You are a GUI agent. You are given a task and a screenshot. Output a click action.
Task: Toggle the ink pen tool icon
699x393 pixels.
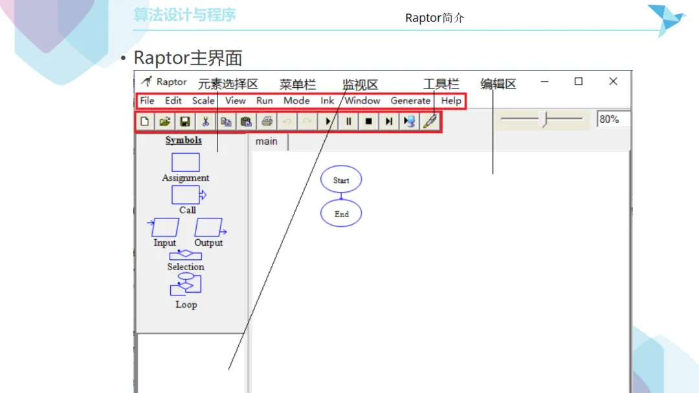click(x=430, y=122)
